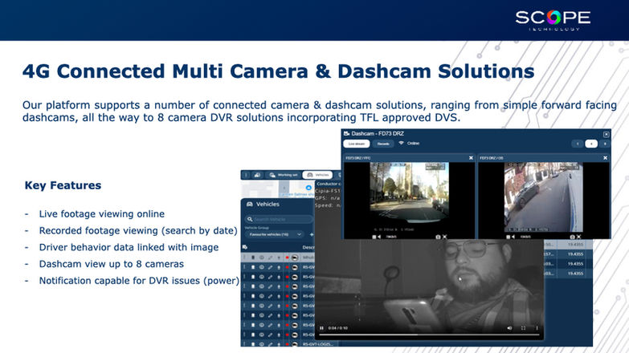
Task: Make the driver video fullscreen
Action: pyautogui.click(x=523, y=328)
